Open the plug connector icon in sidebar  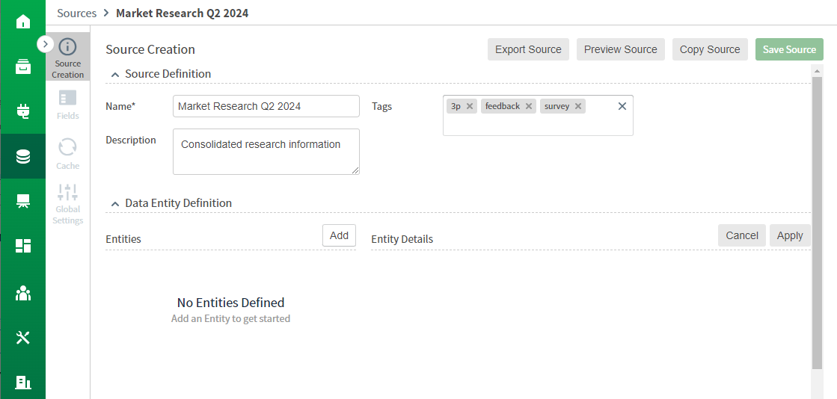pos(23,111)
